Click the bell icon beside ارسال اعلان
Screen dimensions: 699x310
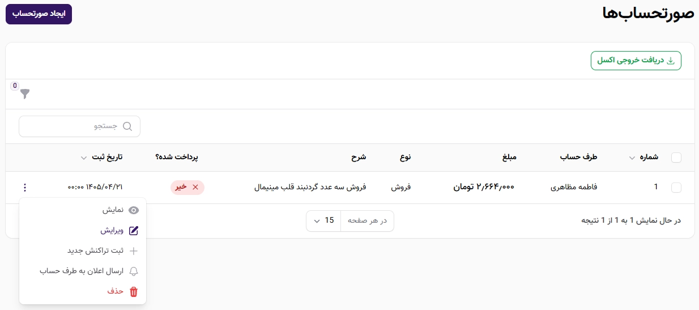134,271
